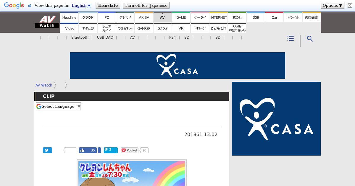Open the PC tab
Viewport: 355px width, 186px height.
coord(106,17)
